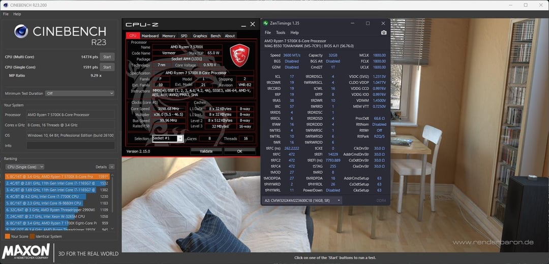Expand the ranking Details dropdown arrow

[112, 167]
